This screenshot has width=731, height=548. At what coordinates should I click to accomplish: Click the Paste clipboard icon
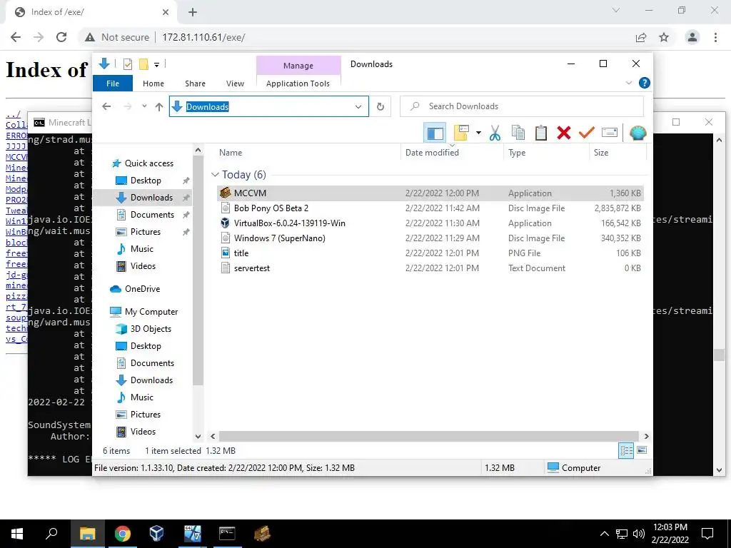(541, 133)
